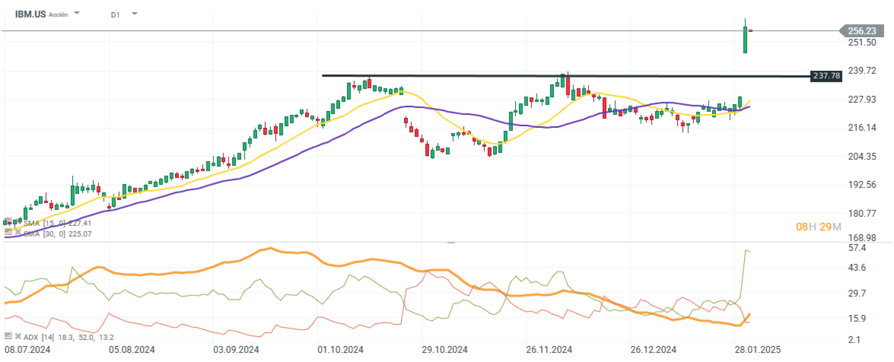Viewport: 894px width, 362px height.
Task: Open settings icon for ADX indicator
Action: tap(8, 336)
